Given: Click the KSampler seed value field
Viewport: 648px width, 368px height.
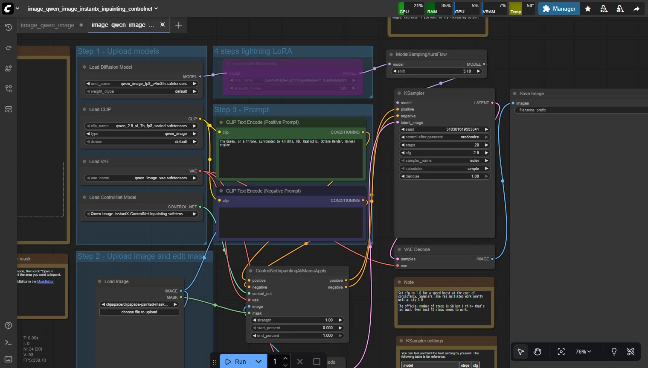Looking at the screenshot, I should click(x=444, y=129).
